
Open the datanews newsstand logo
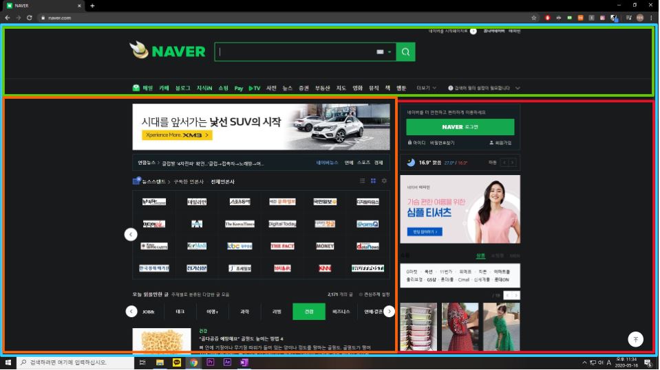pyautogui.click(x=368, y=246)
